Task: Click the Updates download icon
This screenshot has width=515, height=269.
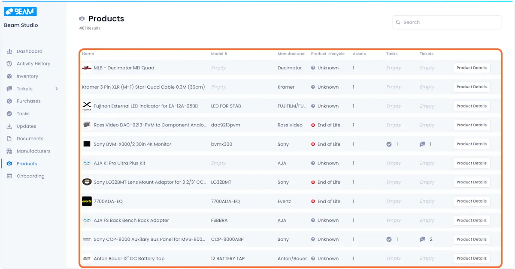Action: point(9,126)
